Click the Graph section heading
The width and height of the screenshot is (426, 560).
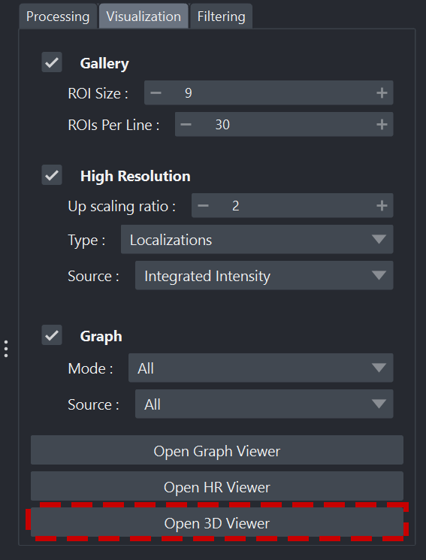101,337
